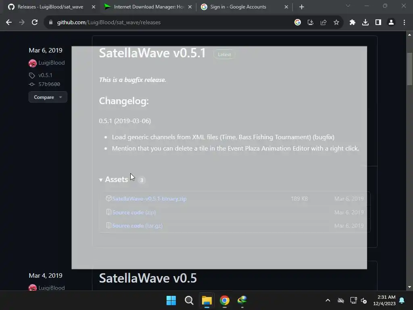Open the LuigiBlood author link for Mar 6
This screenshot has width=413, height=310.
pyautogui.click(x=52, y=63)
